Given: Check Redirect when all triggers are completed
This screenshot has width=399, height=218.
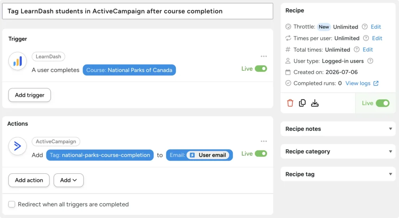Looking at the screenshot, I should [x=12, y=204].
